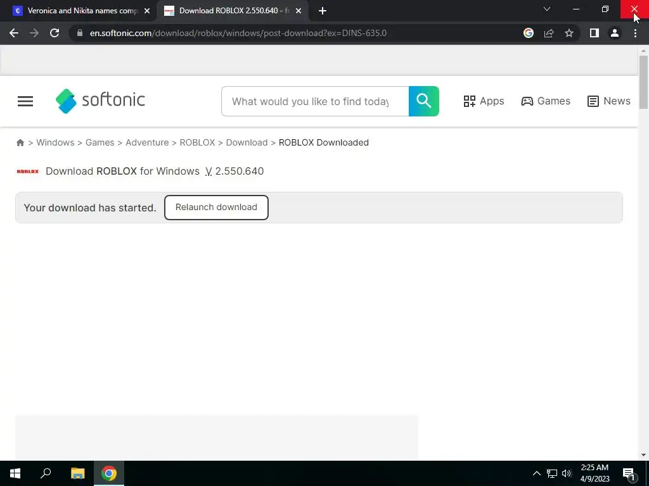Open File Explorer from the taskbar
Viewport: 649px width, 486px height.
[x=77, y=473]
